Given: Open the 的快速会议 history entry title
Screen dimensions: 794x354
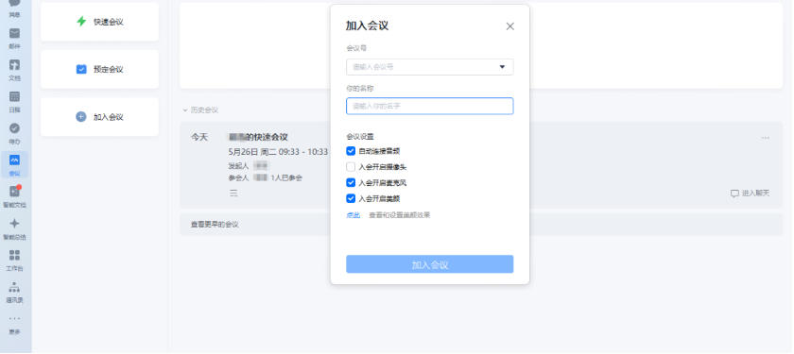Looking at the screenshot, I should (x=258, y=137).
